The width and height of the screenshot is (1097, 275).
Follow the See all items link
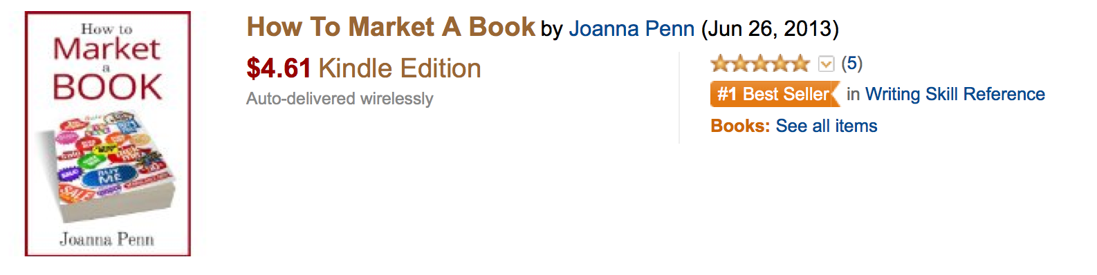click(827, 126)
